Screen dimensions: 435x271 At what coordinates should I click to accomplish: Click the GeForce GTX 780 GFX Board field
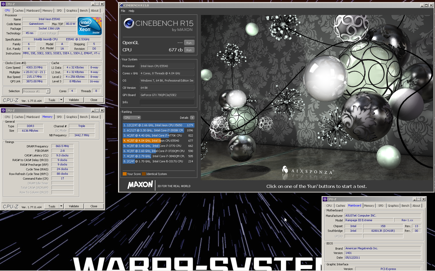(167, 95)
